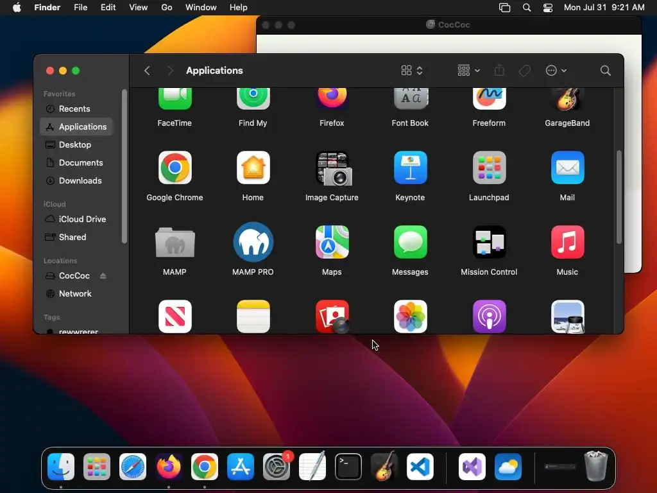Open the group-by options dropdown
The height and width of the screenshot is (493, 657).
click(468, 71)
